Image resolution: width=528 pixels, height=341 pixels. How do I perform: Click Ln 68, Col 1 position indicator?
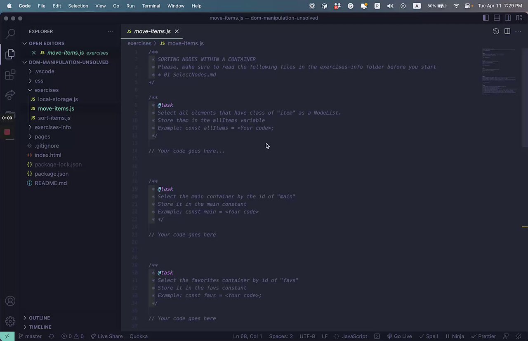click(x=247, y=336)
